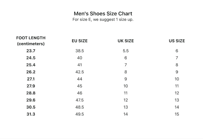The height and width of the screenshot is (139, 203).
Task: Click foot length 26.2 row label
Action: (x=31, y=72)
